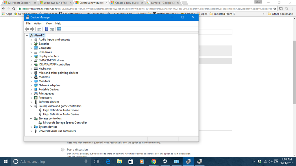Image resolution: width=296 pixels, height=166 pixels.
Task: Select Microsoft Storage Spaces Controller device
Action: click(x=65, y=122)
